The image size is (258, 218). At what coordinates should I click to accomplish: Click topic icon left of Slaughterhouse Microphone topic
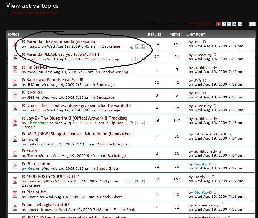pyautogui.click(x=15, y=139)
